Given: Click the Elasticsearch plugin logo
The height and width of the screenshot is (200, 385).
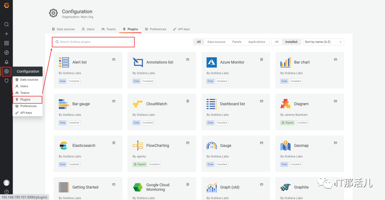Looking at the screenshot, I should [x=64, y=145].
